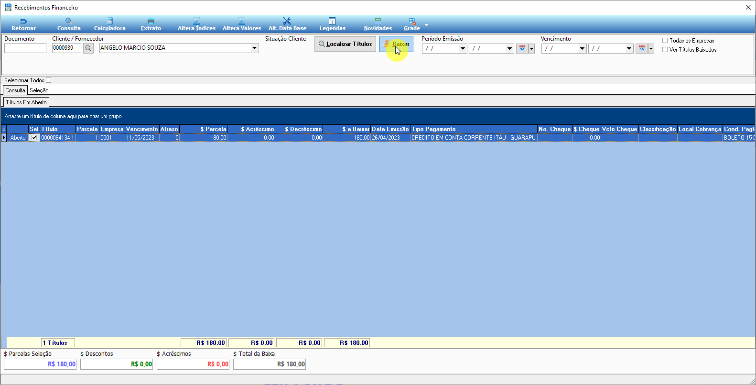
Task: Click the Classificação column header
Action: 658,129
